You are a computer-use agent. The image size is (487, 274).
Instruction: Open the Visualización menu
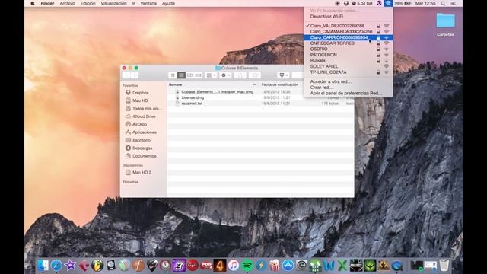113,3
